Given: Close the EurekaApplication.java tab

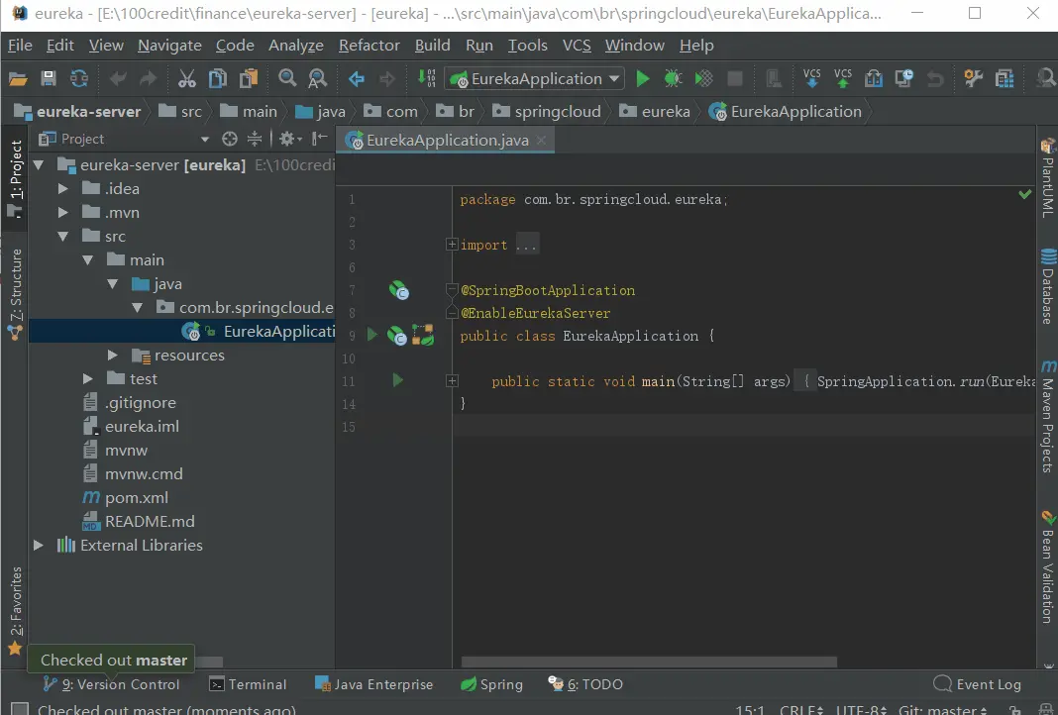Looking at the screenshot, I should [541, 141].
